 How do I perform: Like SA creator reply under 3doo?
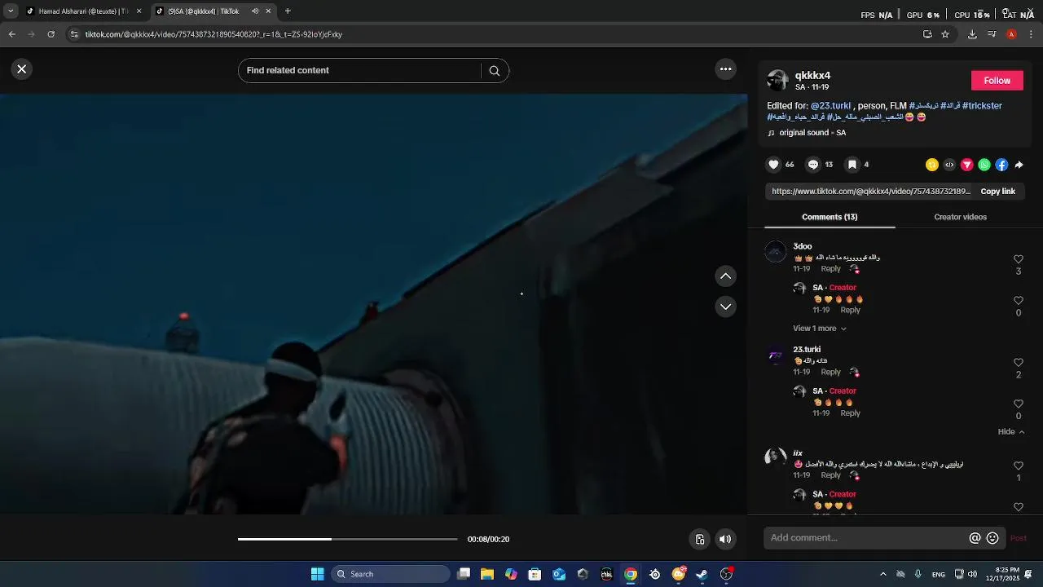pyautogui.click(x=1018, y=301)
